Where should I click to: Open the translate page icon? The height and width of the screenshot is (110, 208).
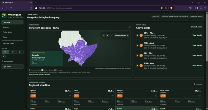(x=162, y=8)
